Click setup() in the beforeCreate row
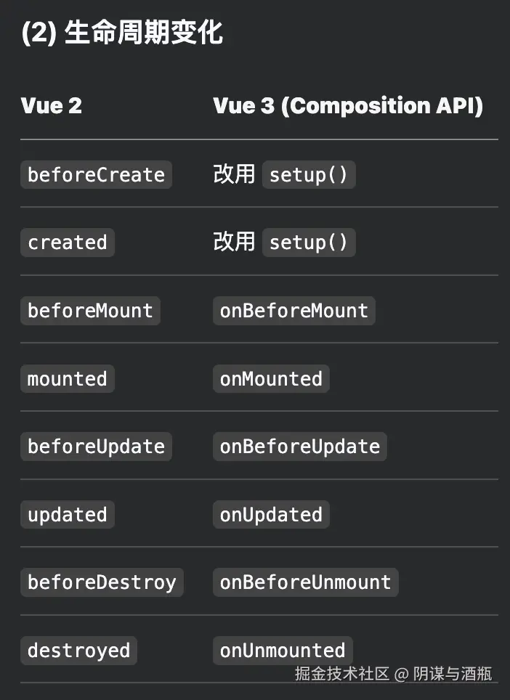This screenshot has width=510, height=700. (309, 175)
